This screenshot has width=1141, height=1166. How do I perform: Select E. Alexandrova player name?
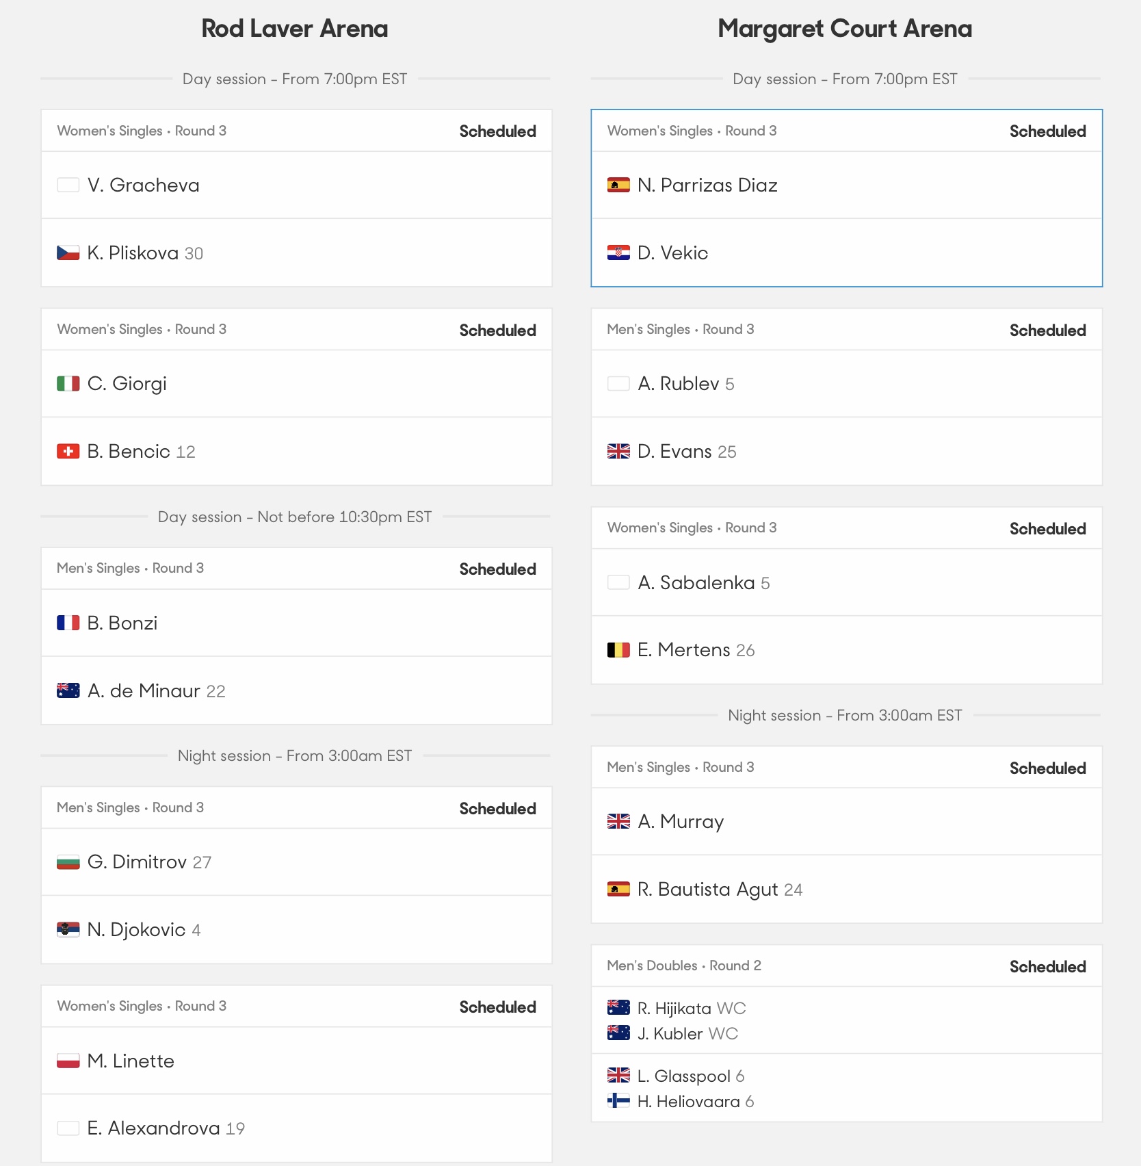(153, 1128)
